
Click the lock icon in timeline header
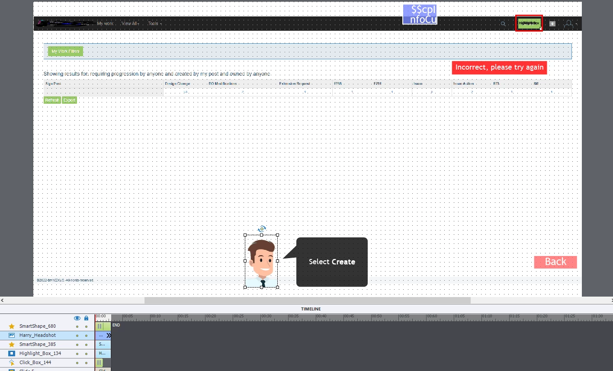click(x=86, y=318)
